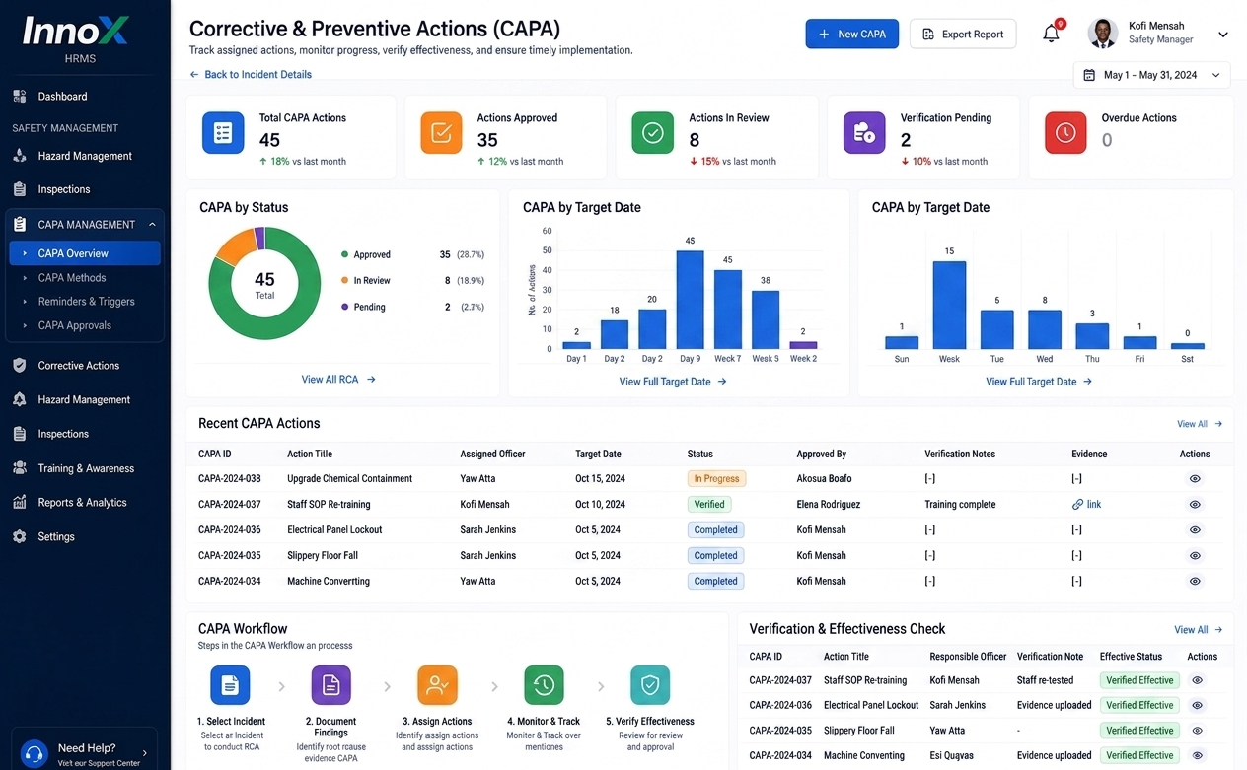The height and width of the screenshot is (770, 1247).
Task: Expand the user profile menu chevron
Action: (1223, 35)
